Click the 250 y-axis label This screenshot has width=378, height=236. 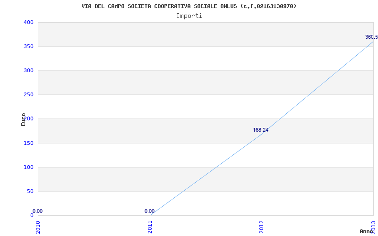tap(28, 95)
